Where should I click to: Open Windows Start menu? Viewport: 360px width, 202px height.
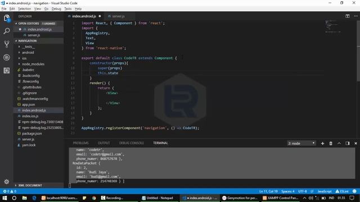click(x=4, y=198)
